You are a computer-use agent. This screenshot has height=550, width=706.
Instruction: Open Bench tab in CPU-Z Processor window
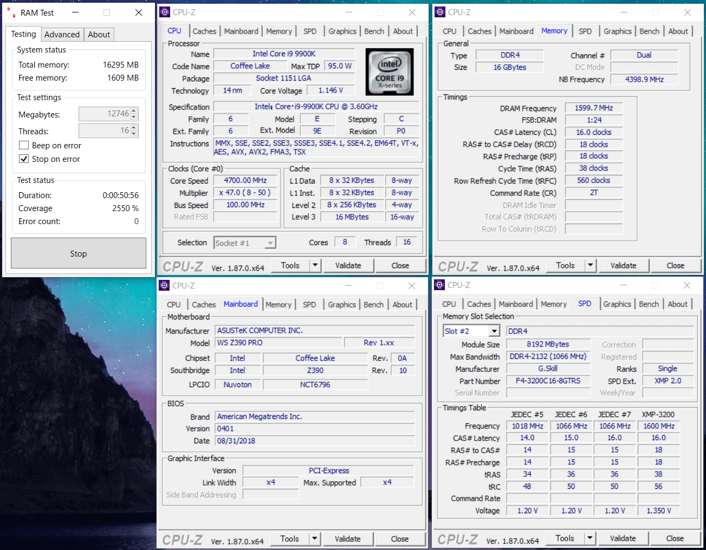click(374, 31)
